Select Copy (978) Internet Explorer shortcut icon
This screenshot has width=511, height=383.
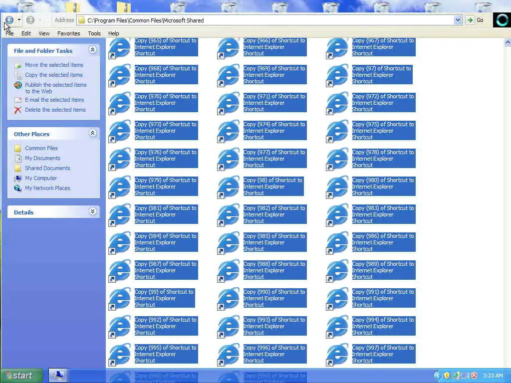(x=337, y=160)
